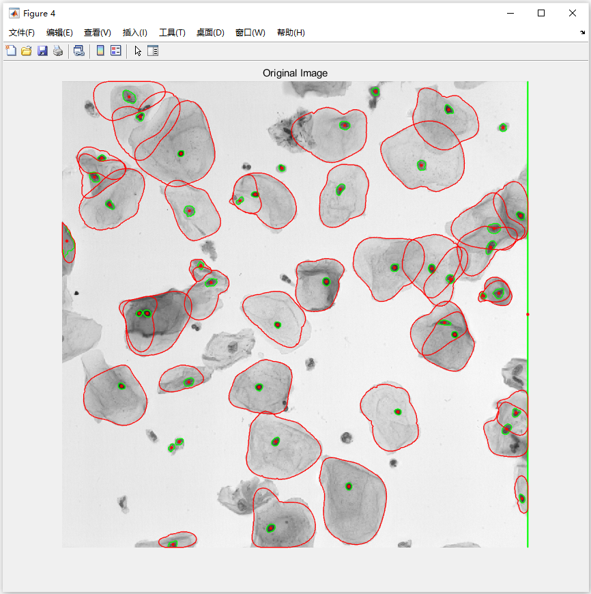Viewport: 591px width, 594px height.
Task: Maximize the Figure 4 window
Action: point(541,13)
